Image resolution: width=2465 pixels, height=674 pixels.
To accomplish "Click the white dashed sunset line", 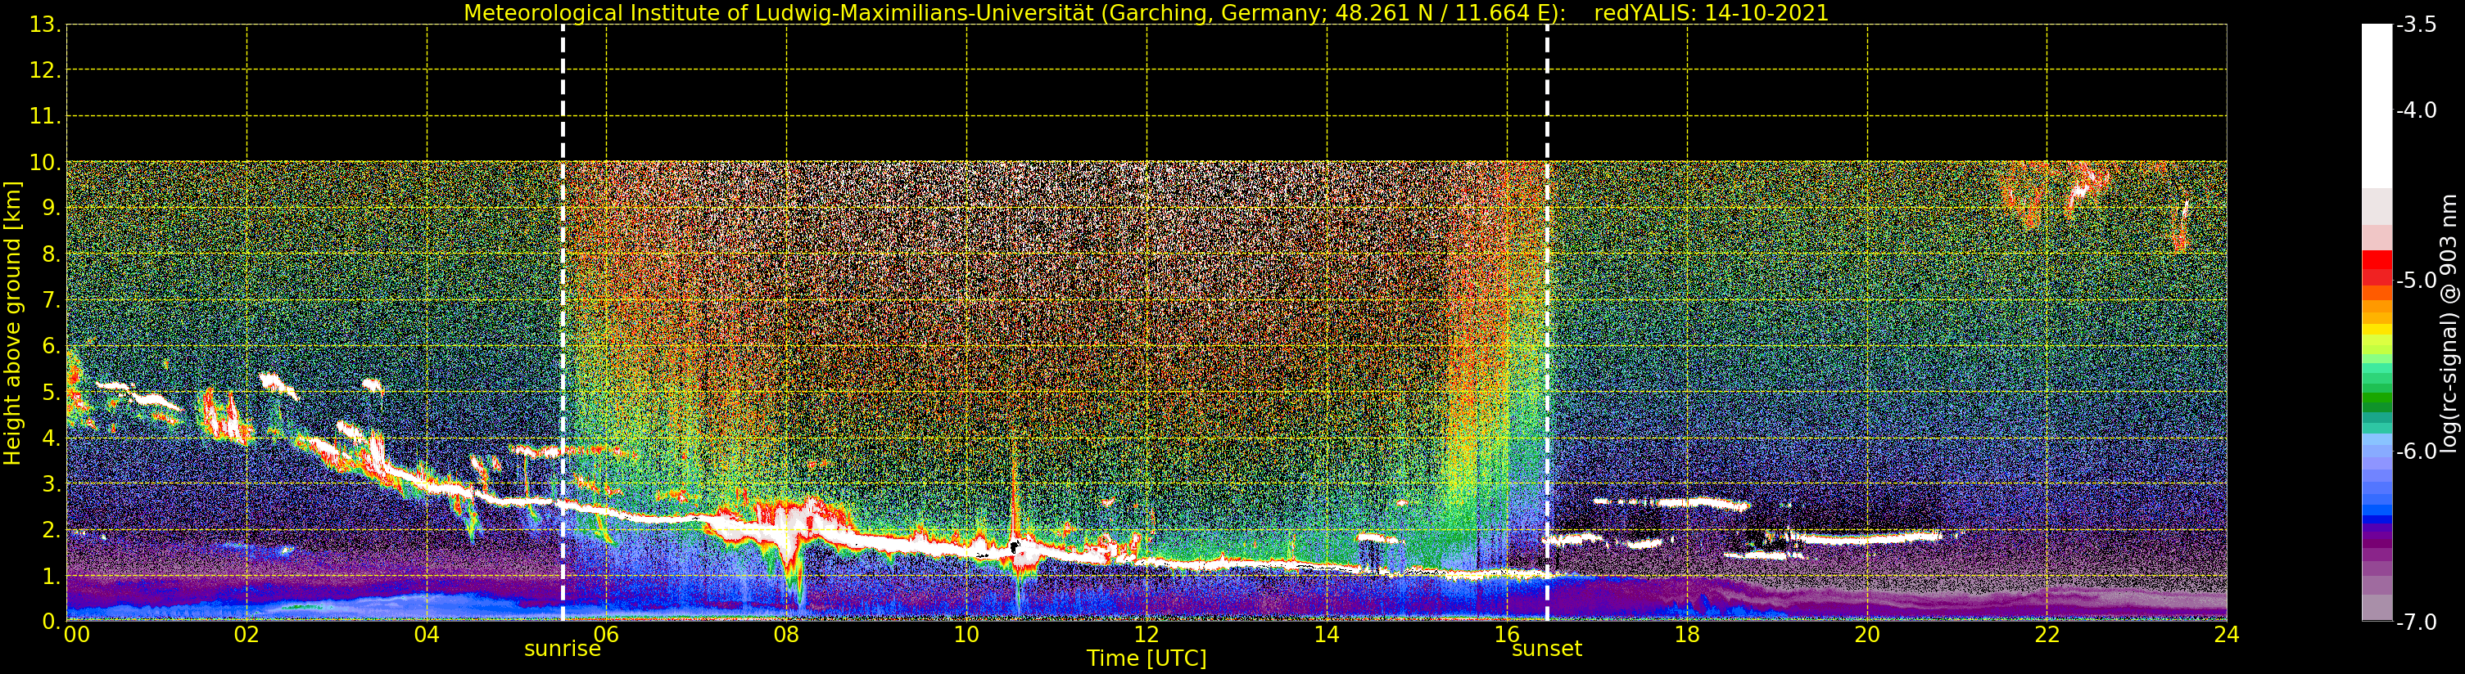I will click(x=1547, y=322).
